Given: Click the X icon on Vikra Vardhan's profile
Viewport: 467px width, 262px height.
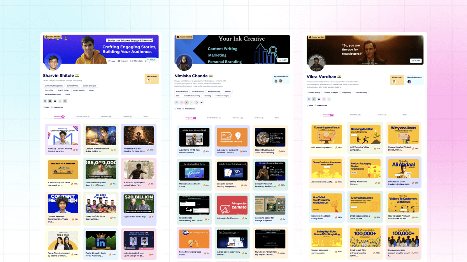Looking at the screenshot, I should click(x=314, y=99).
